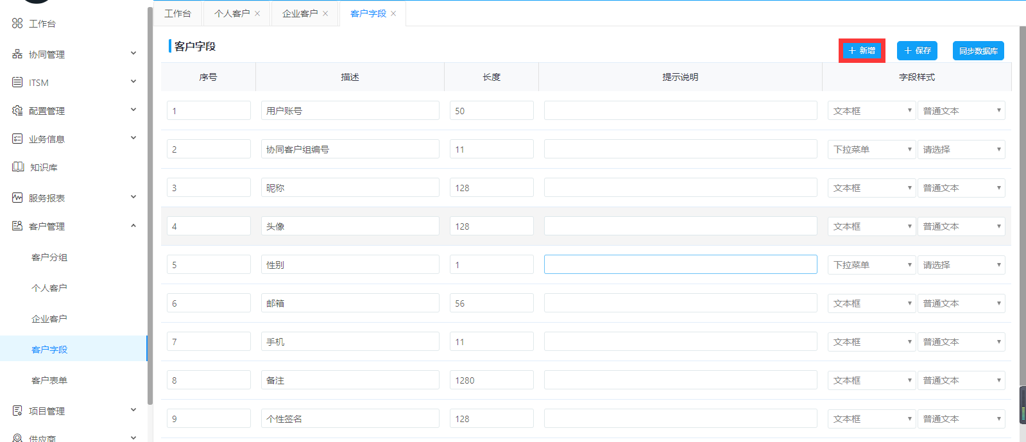The width and height of the screenshot is (1026, 442).
Task: Collapse the 客户管理 menu chevron
Action: point(133,226)
